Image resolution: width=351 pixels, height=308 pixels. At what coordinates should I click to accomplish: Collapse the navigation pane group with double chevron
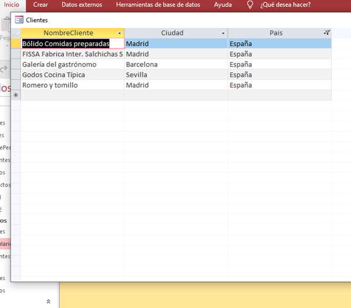coord(48,301)
